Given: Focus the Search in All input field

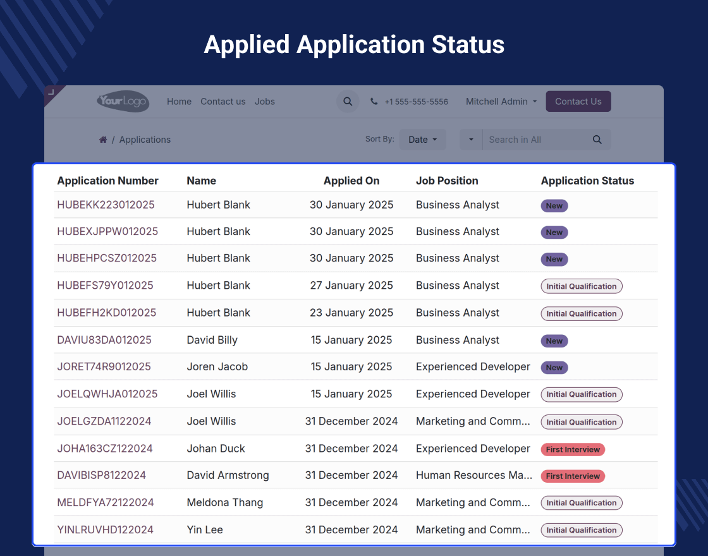Looking at the screenshot, I should tap(535, 140).
